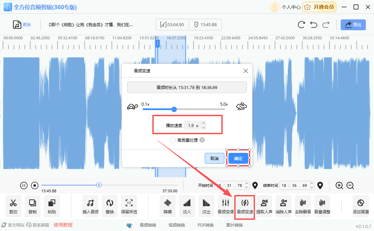Zoom in on the waveform timeline

click(339, 185)
